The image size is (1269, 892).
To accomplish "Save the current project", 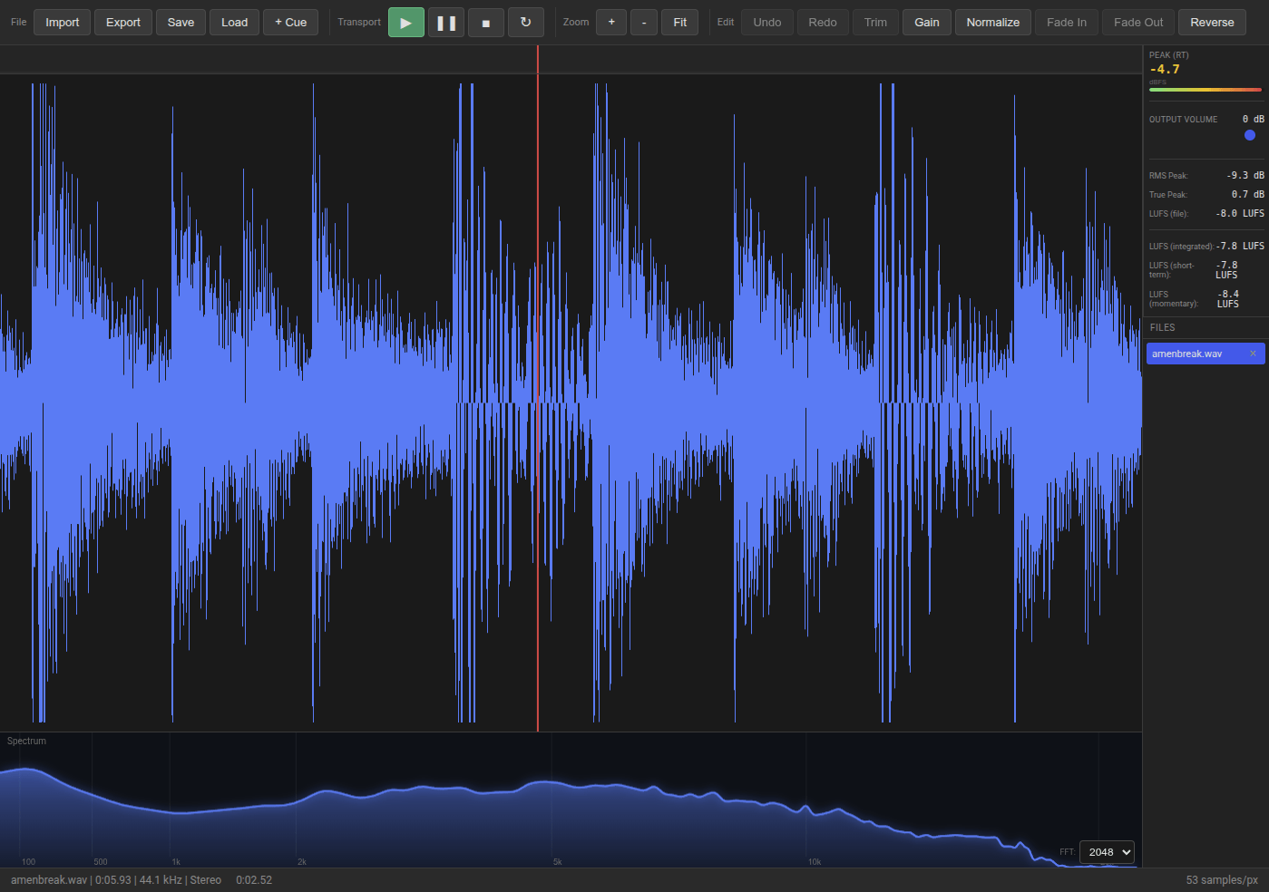I will pos(181,23).
